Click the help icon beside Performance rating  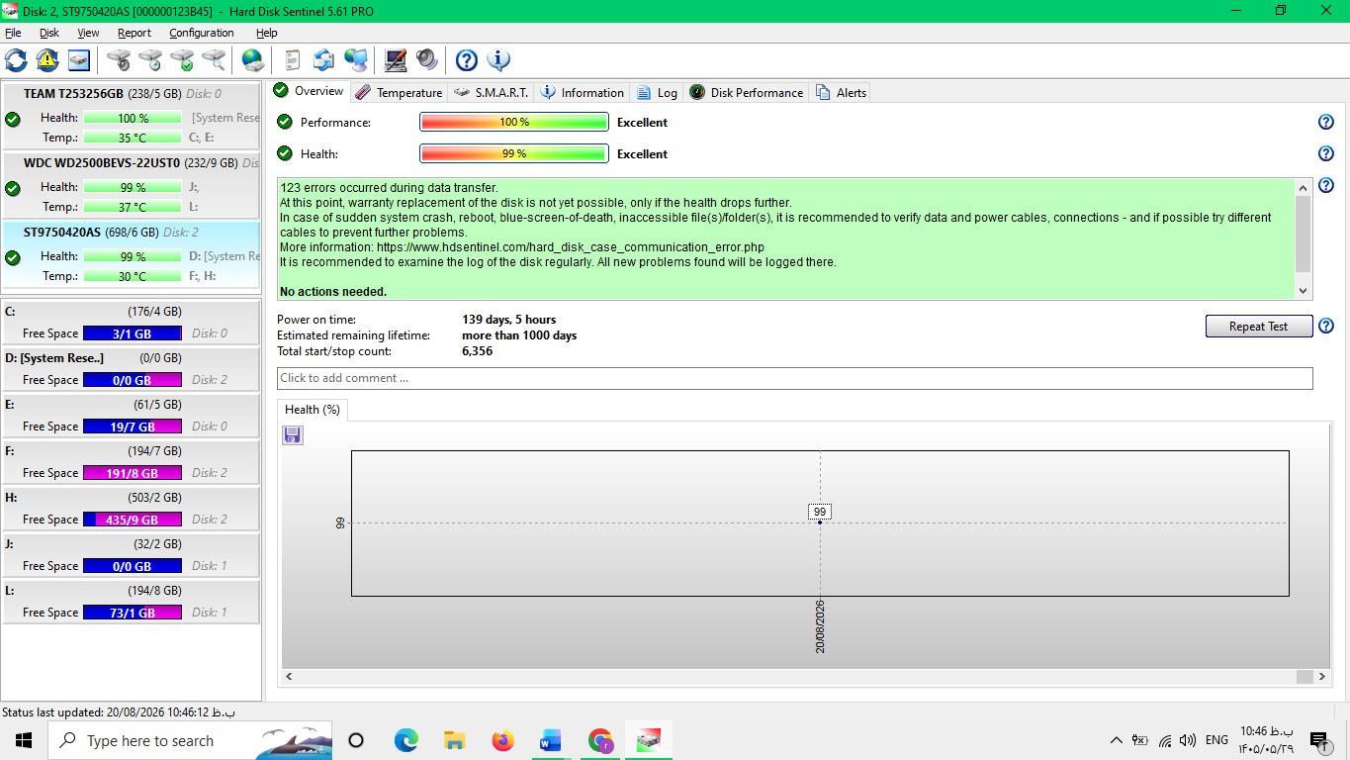pyautogui.click(x=1326, y=122)
